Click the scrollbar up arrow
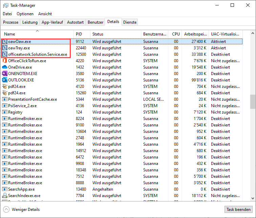Viewport: 256px width, 218px height. 253,33
